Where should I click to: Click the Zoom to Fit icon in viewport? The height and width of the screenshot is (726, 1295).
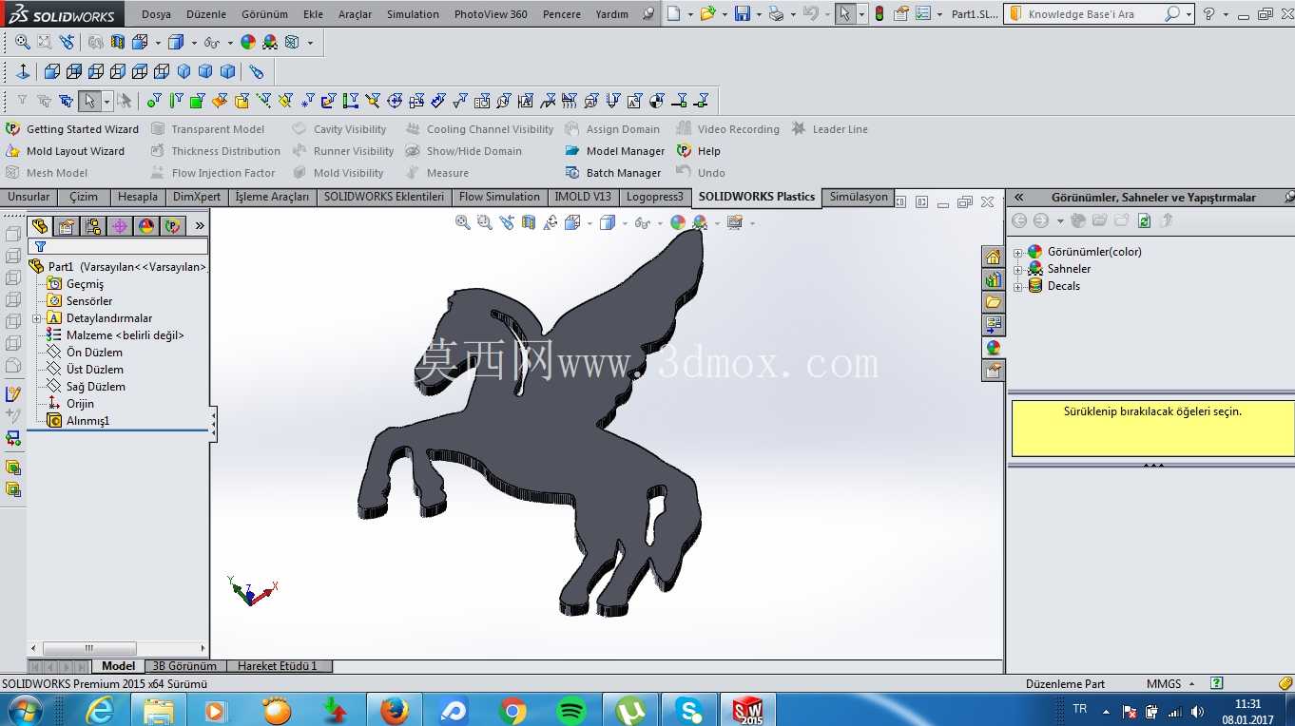click(x=462, y=222)
